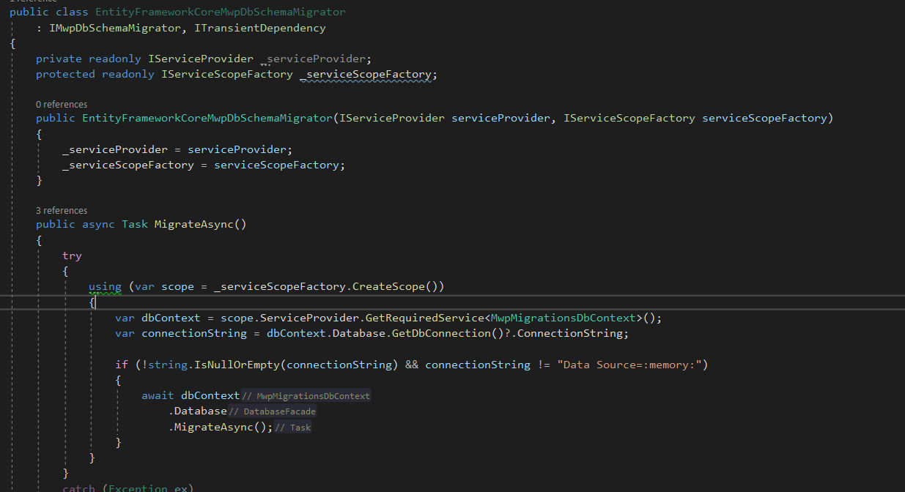Open the "3 references" CodeLens above MigrateAsync
Image resolution: width=905 pixels, height=492 pixels.
[x=62, y=211]
